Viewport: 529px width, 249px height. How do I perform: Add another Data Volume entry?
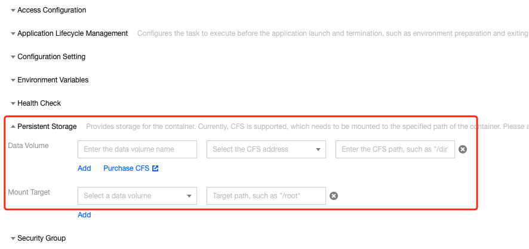click(84, 168)
